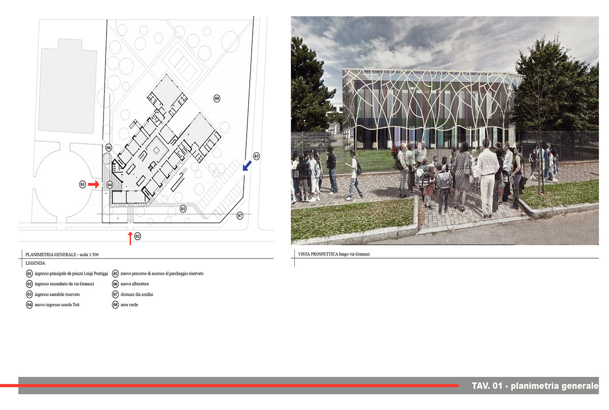
Task: Select marker 08 on the site plan
Action: click(217, 98)
